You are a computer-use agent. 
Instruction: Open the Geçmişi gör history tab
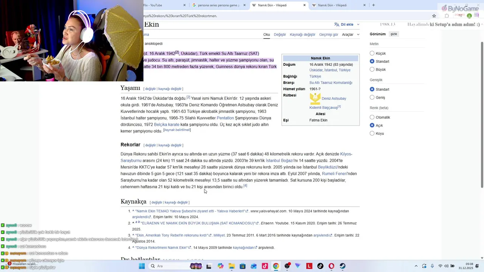point(329,34)
